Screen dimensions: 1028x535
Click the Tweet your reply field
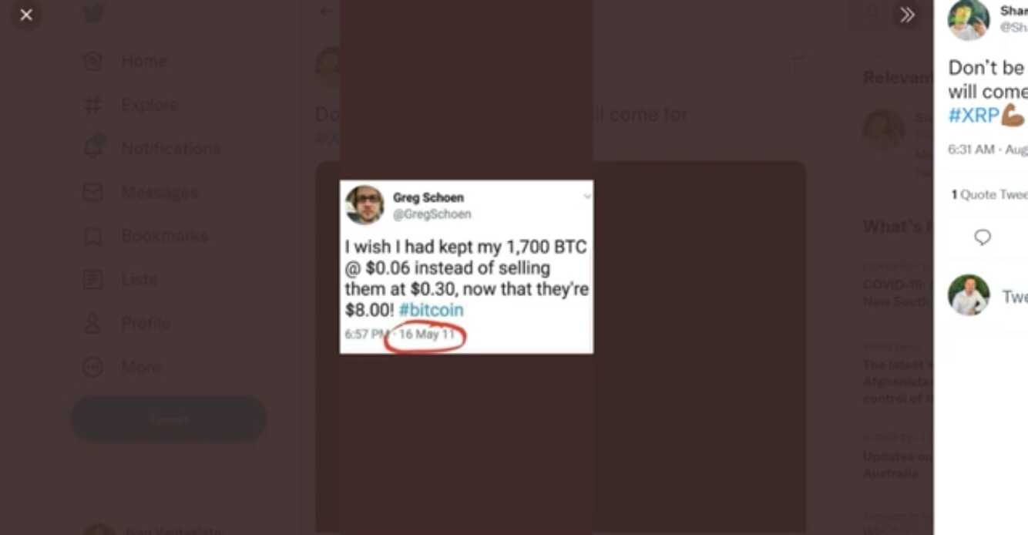(x=1014, y=297)
